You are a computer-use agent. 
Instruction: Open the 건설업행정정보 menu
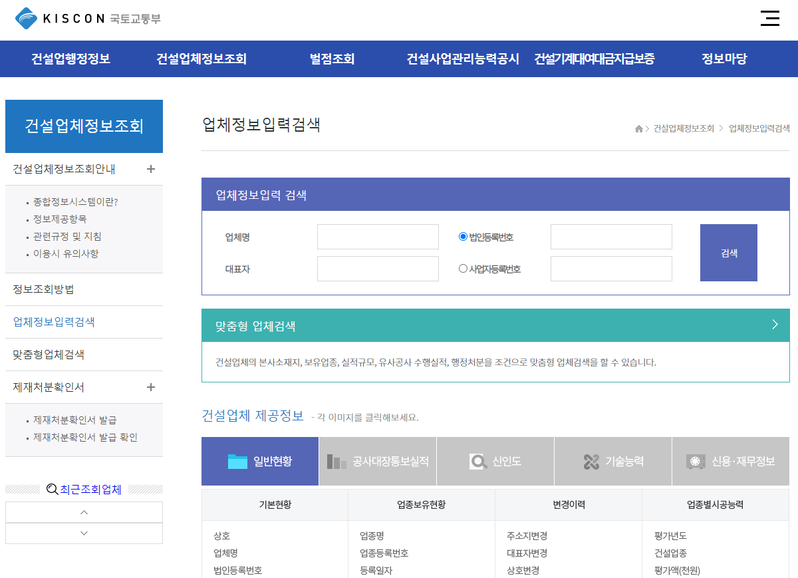70,59
